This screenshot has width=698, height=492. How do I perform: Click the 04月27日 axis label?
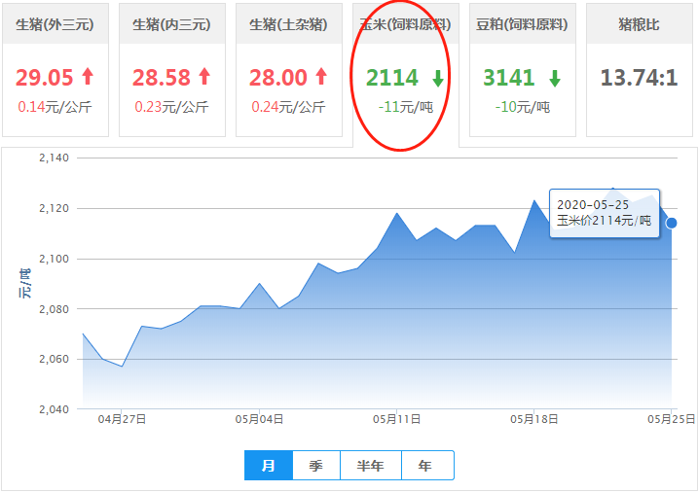122,419
